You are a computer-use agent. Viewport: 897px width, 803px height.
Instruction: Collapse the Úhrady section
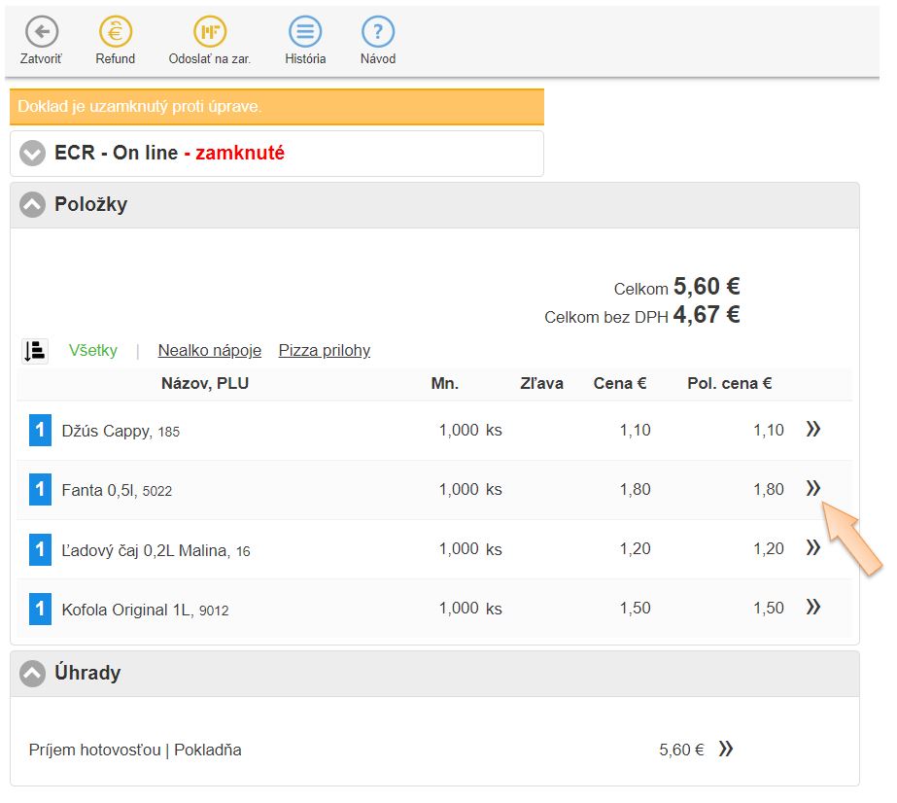33,673
